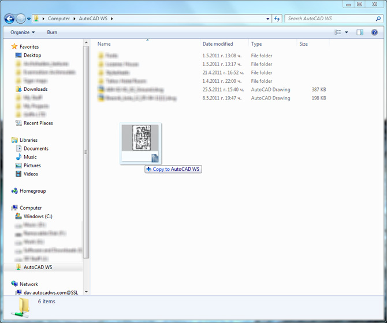
Task: Click the Music note icon
Action: pos(18,157)
